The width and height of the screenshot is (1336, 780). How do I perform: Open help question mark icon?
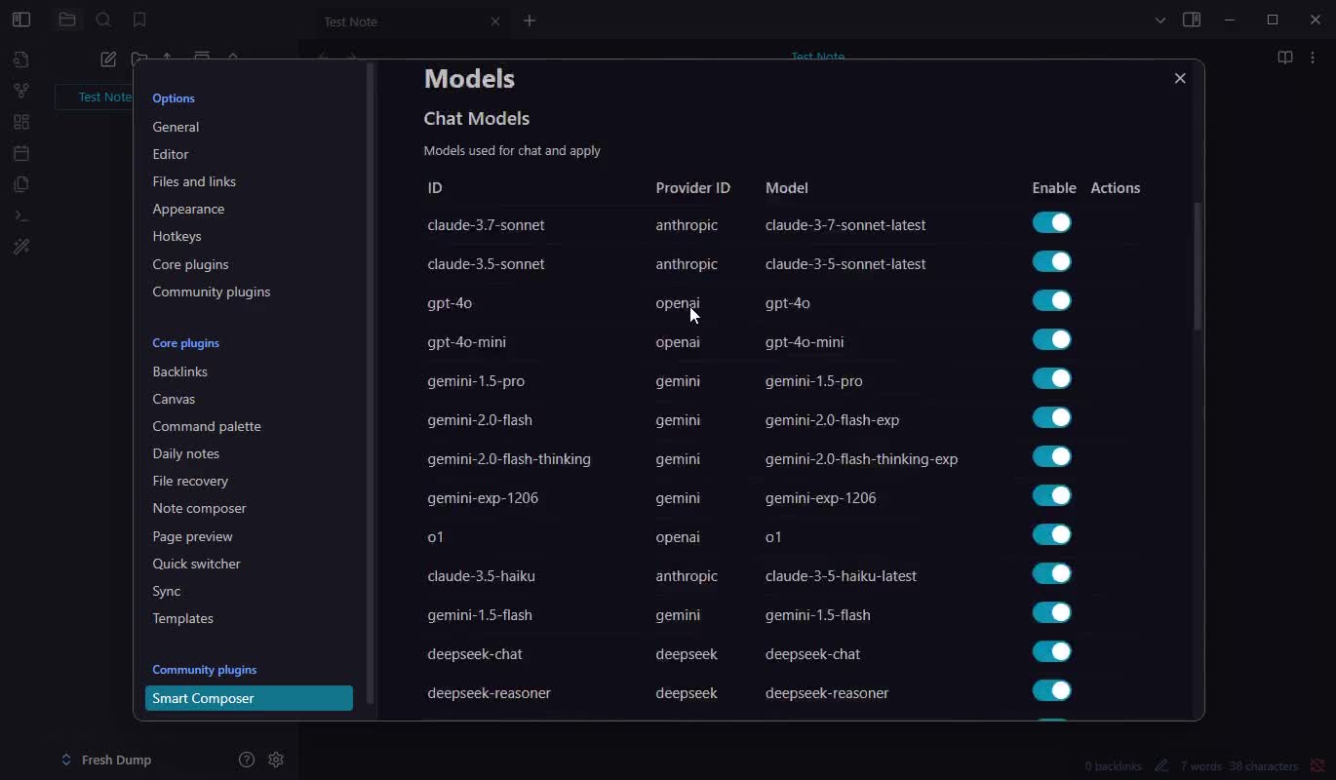247,760
